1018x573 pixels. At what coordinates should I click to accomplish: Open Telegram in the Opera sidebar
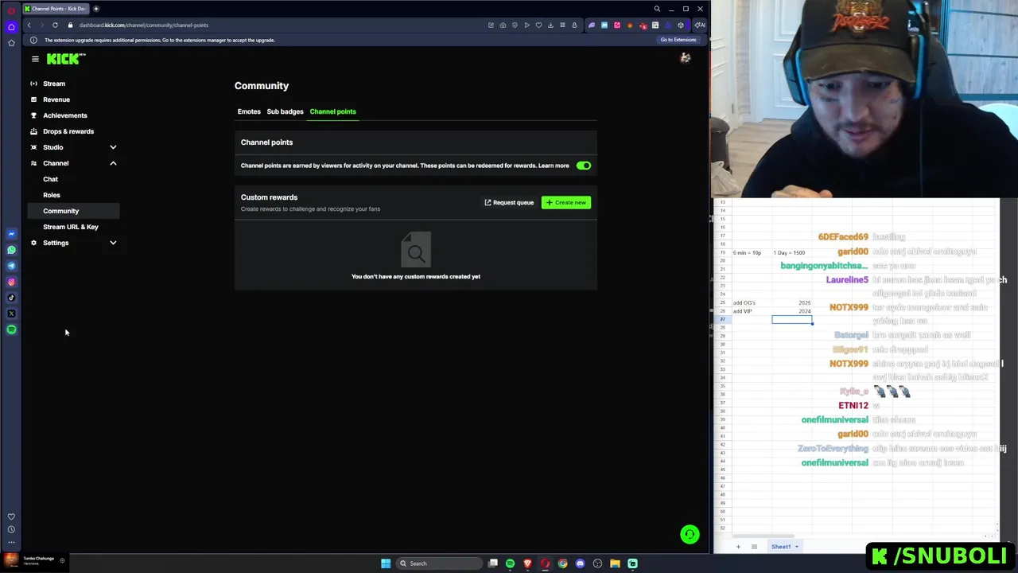pos(11,266)
